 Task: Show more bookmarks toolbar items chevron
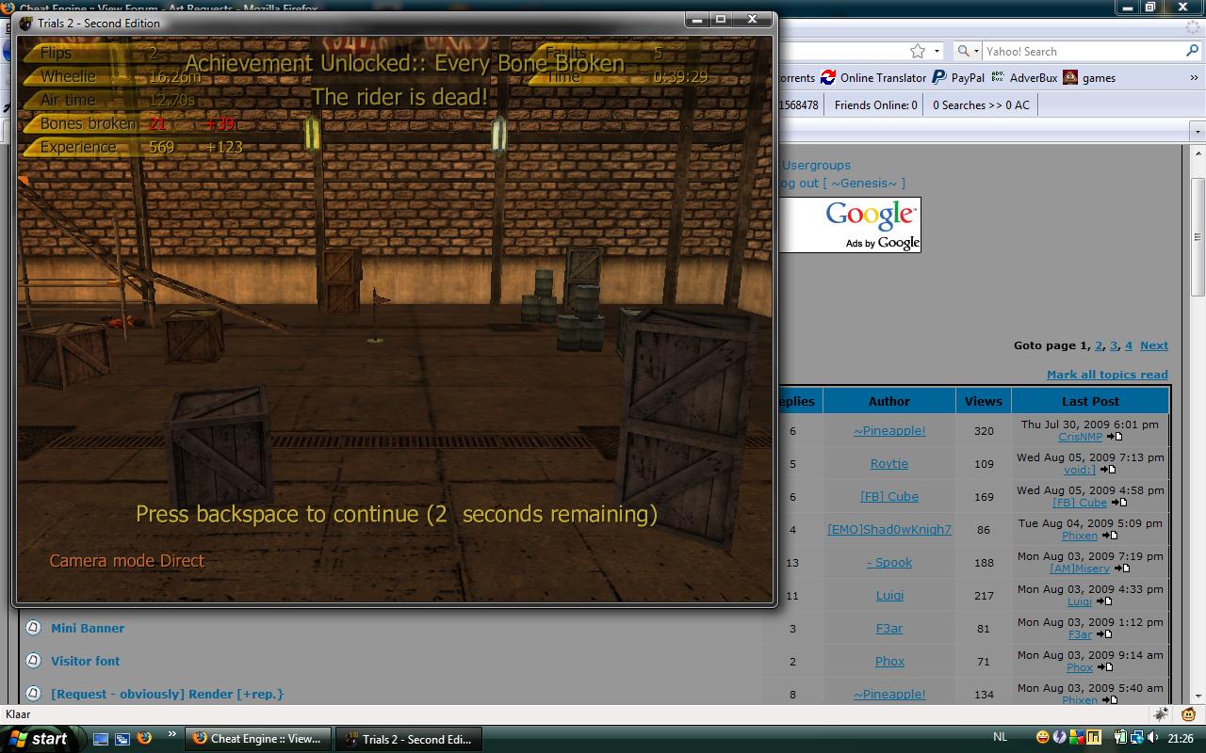coord(1195,78)
